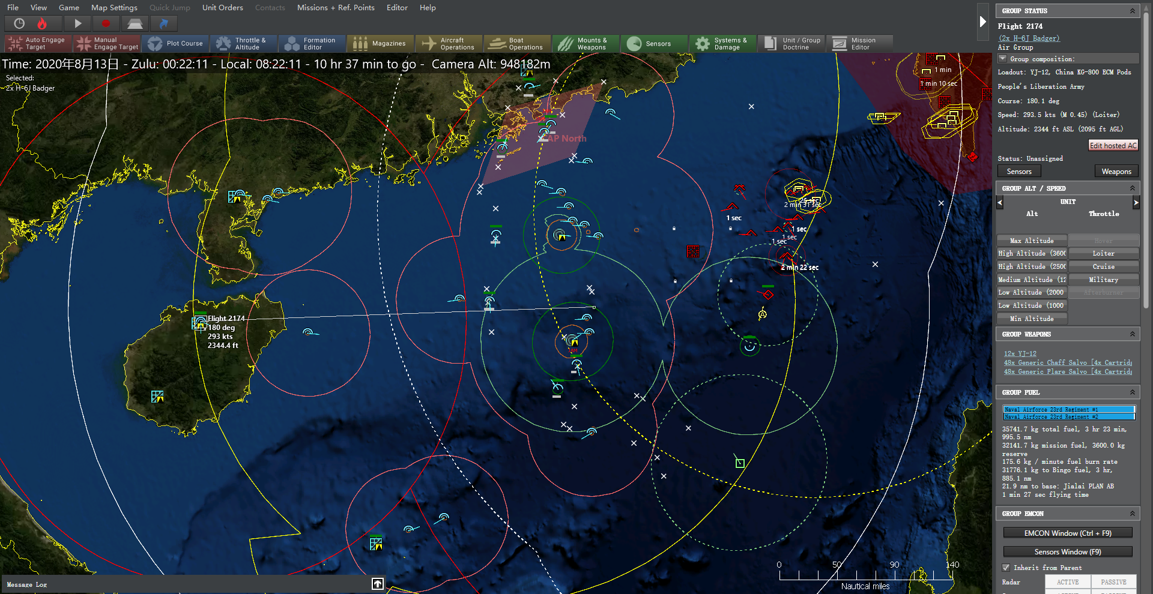Open the Mission Editor

point(859,43)
